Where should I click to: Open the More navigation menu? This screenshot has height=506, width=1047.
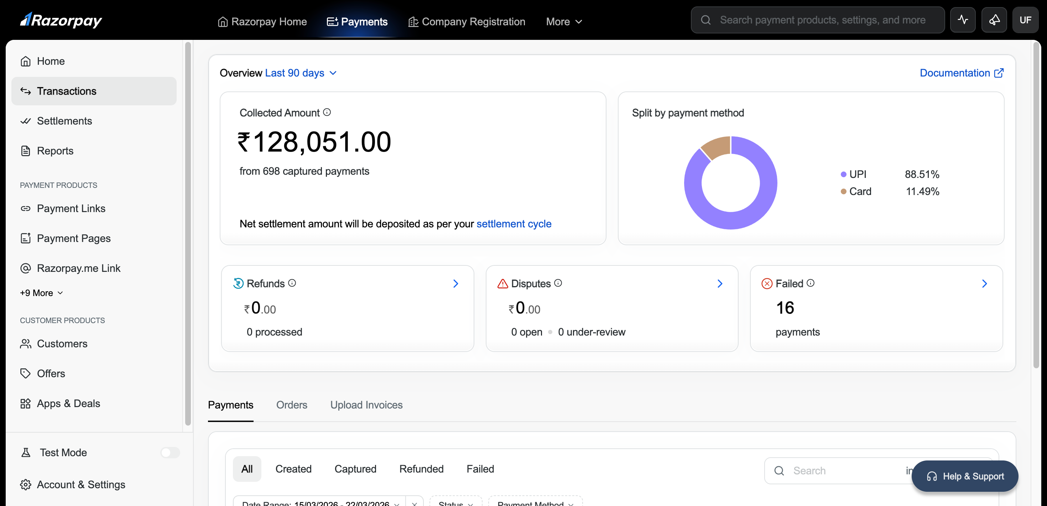[x=564, y=21]
